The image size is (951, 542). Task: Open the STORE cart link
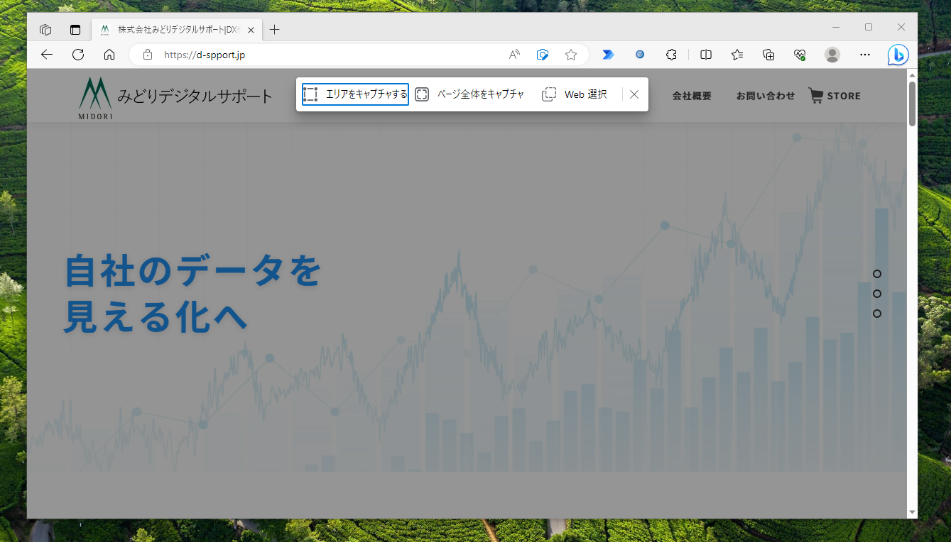coord(835,96)
